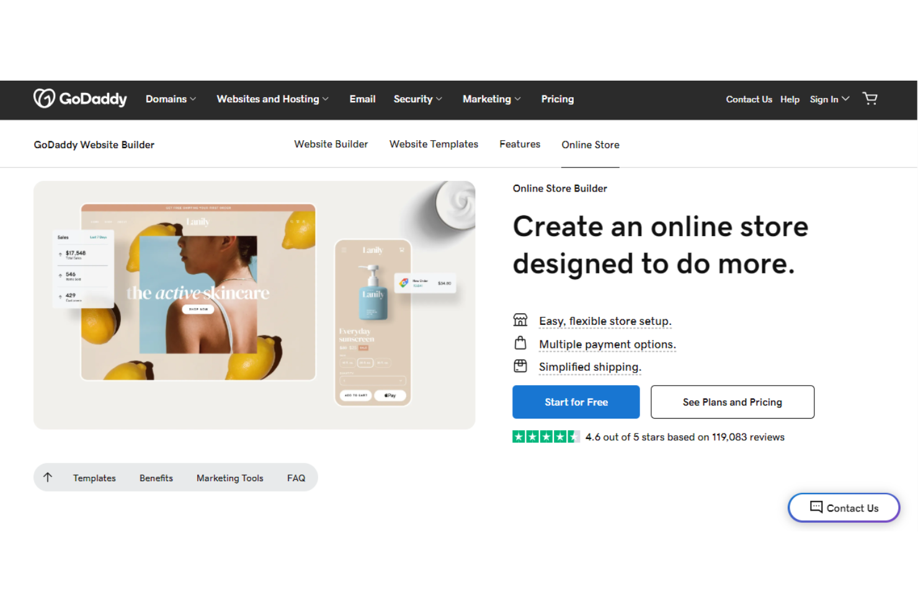This screenshot has width=918, height=612.
Task: Click See Plans and Pricing button
Action: click(732, 402)
